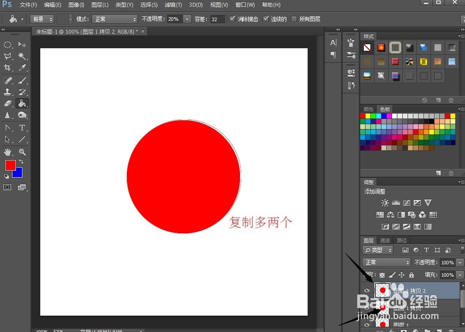Click the lock layer padlock button
Image resolution: width=465 pixels, height=332 pixels.
(411, 275)
